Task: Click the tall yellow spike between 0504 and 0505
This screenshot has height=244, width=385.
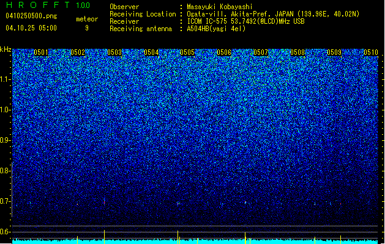Action: coord(178,237)
